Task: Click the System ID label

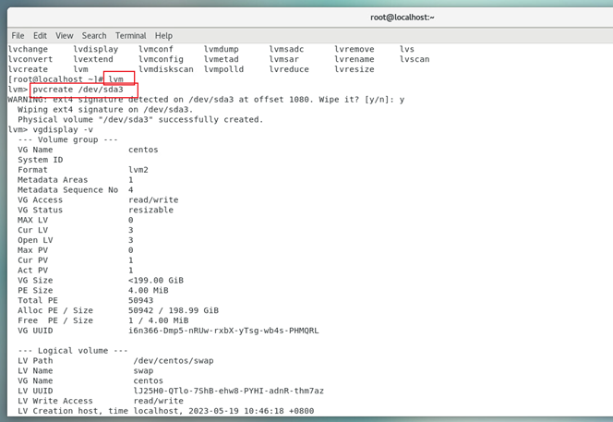Action: point(41,160)
